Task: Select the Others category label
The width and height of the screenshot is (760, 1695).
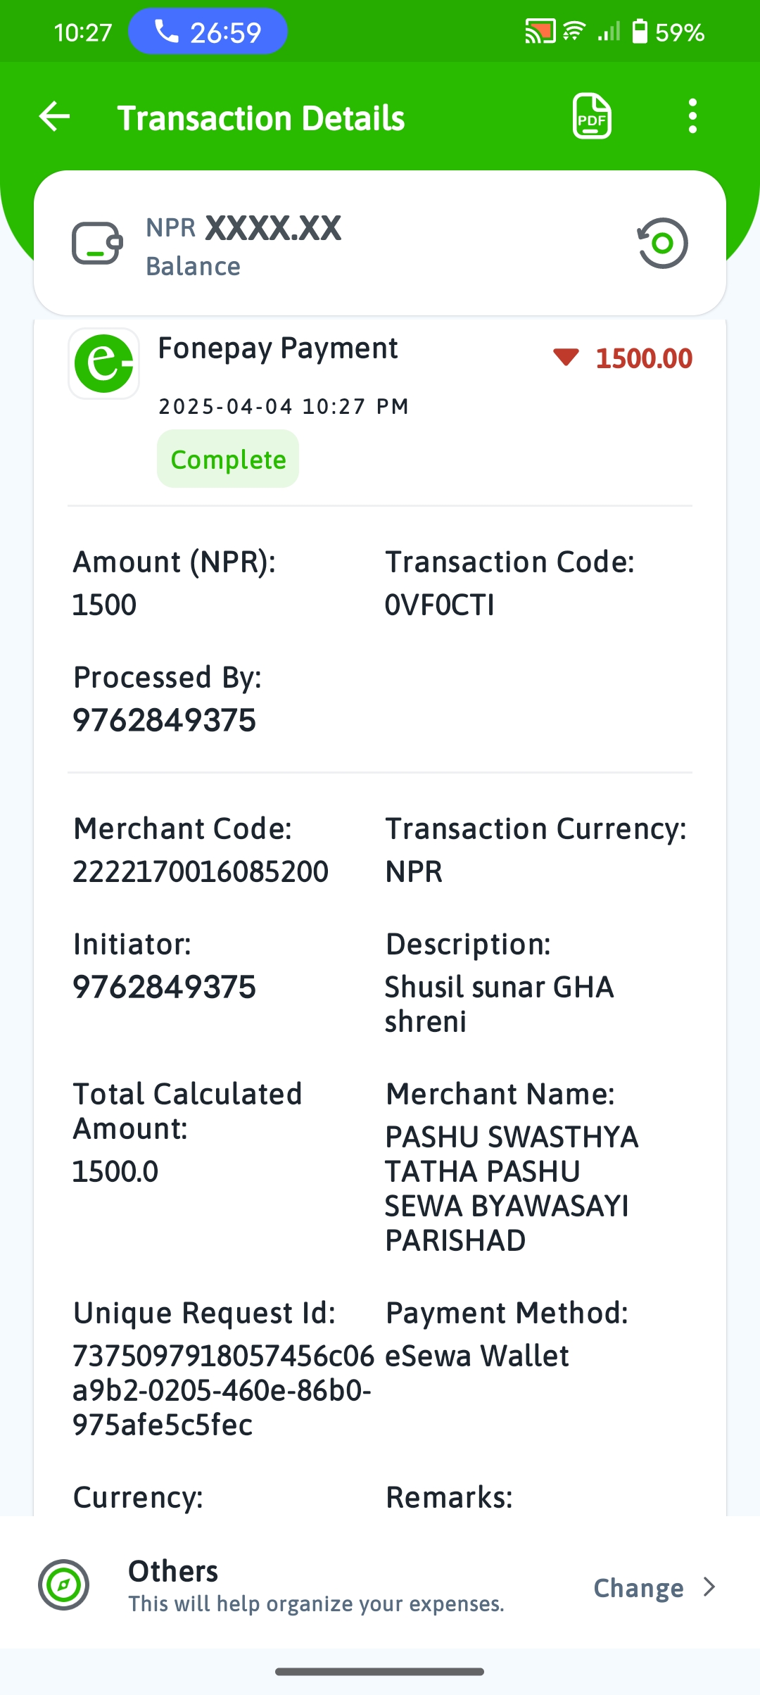Action: click(173, 1571)
